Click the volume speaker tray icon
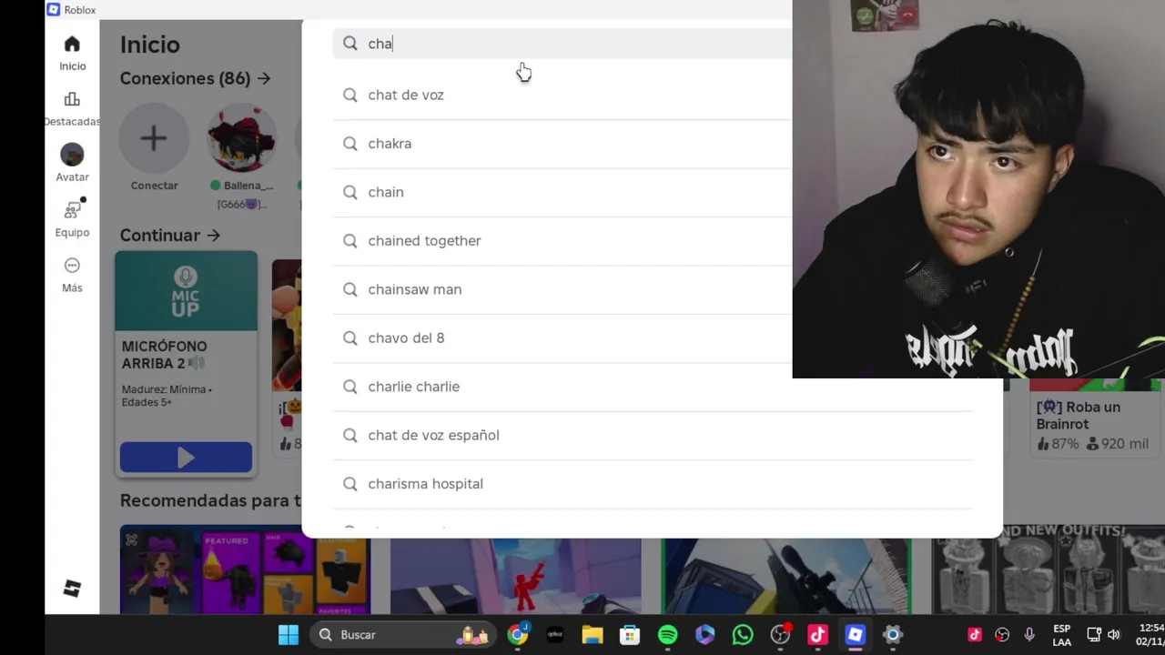Image resolution: width=1165 pixels, height=655 pixels. (1114, 635)
